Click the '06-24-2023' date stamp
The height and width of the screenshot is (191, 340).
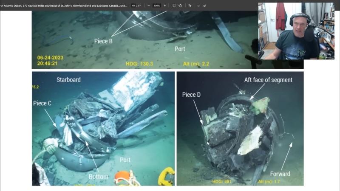point(50,58)
